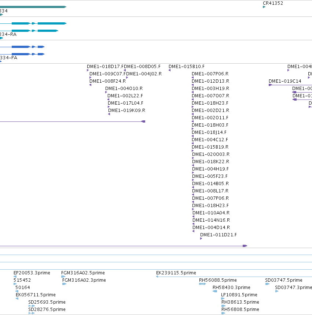
Task: Open the DME1-018K22.R label
Action: point(211,162)
